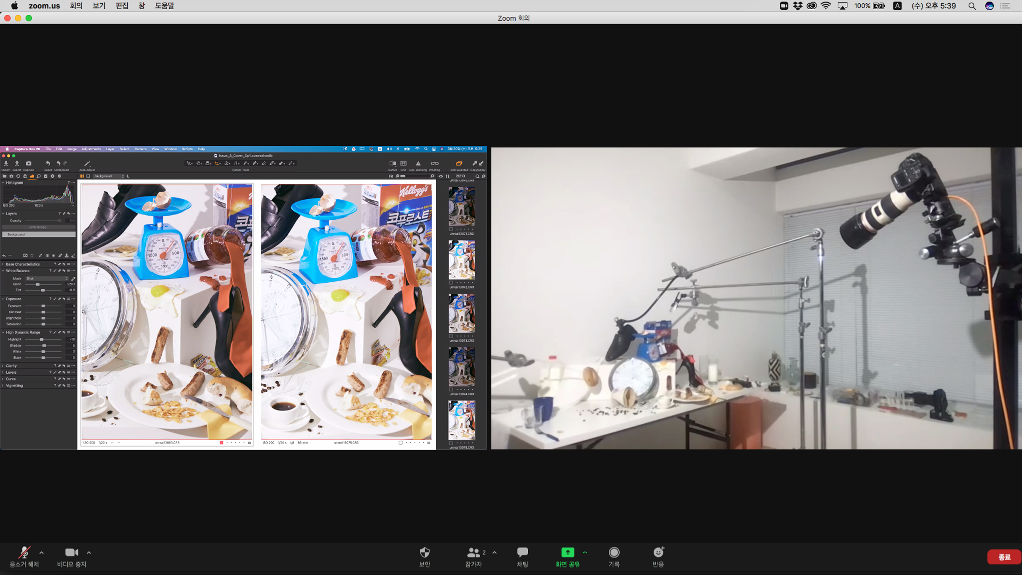Click the Wi-Fi status icon
Screen dimensions: 1022x575
[826, 6]
